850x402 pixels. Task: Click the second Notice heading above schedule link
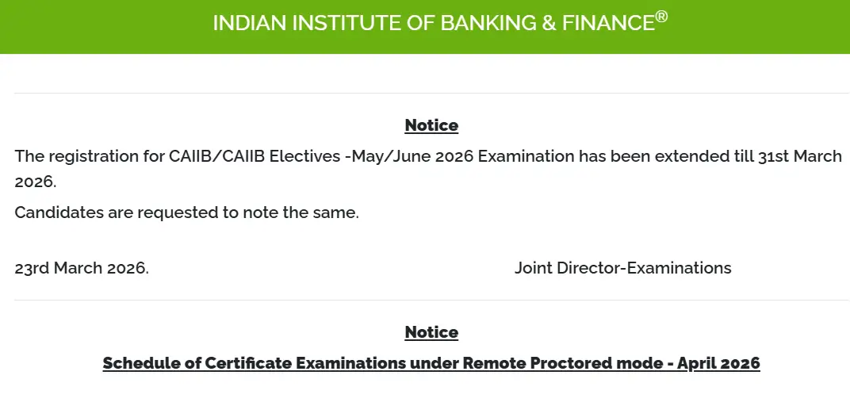[431, 332]
